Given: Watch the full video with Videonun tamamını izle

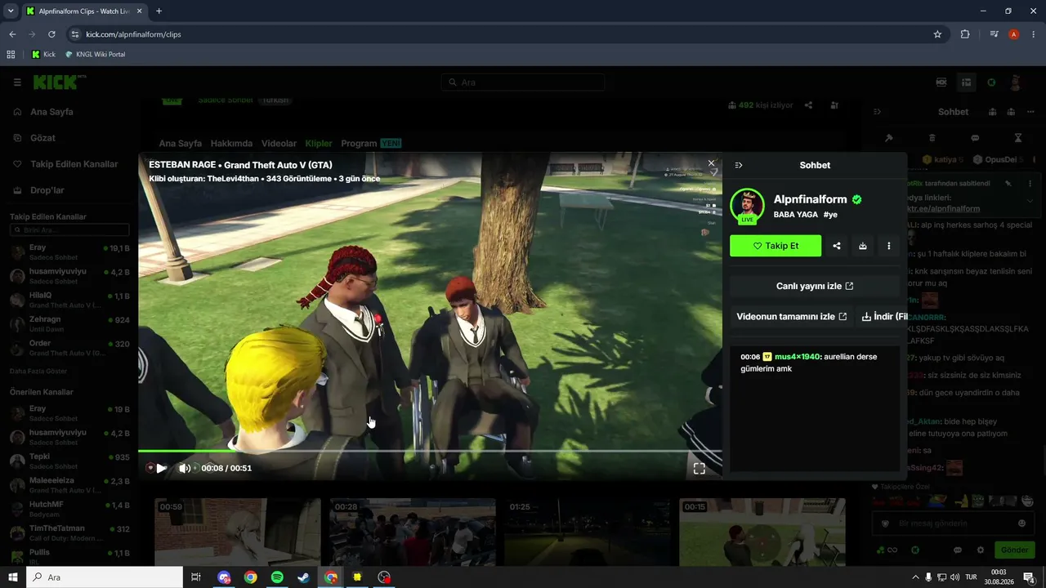Looking at the screenshot, I should (x=792, y=316).
